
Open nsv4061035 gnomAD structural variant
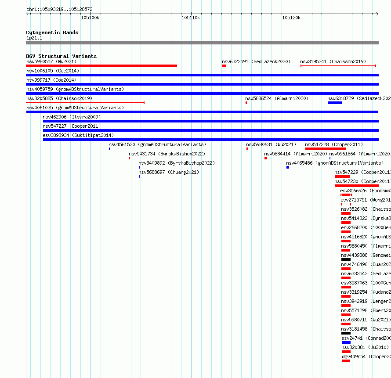point(75,108)
